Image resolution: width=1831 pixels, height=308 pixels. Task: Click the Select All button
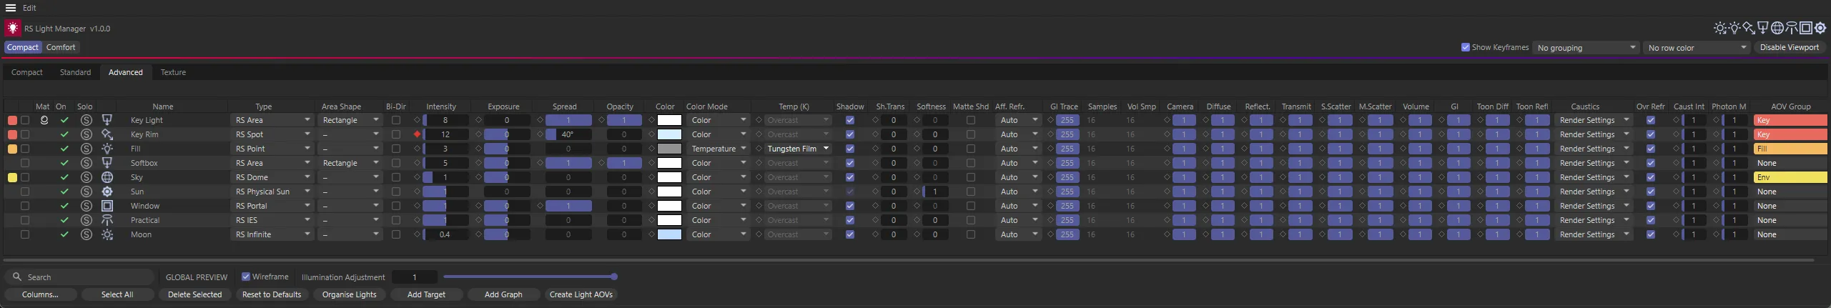(x=117, y=294)
